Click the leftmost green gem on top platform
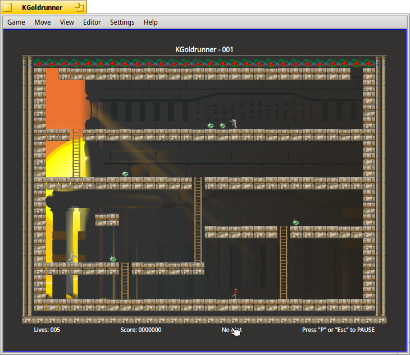 tap(211, 126)
